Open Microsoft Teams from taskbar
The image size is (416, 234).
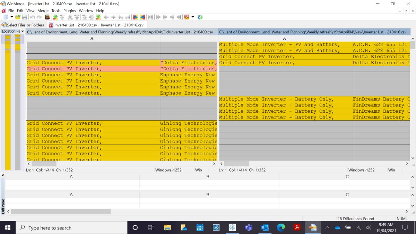[x=248, y=227]
